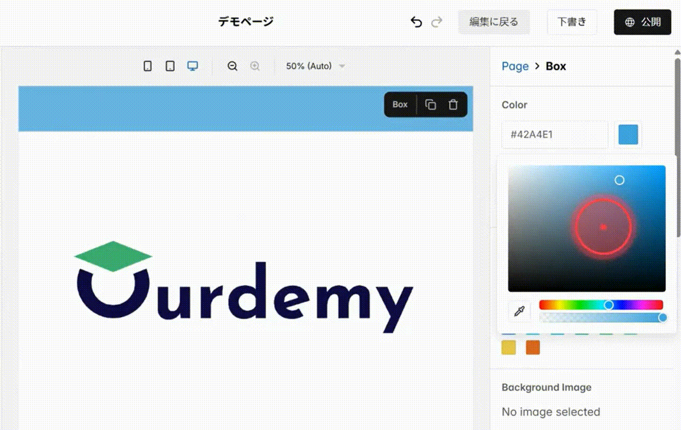The height and width of the screenshot is (430, 681).
Task: Open the zoom level dropdown at 50% (Auto)
Action: (x=314, y=66)
